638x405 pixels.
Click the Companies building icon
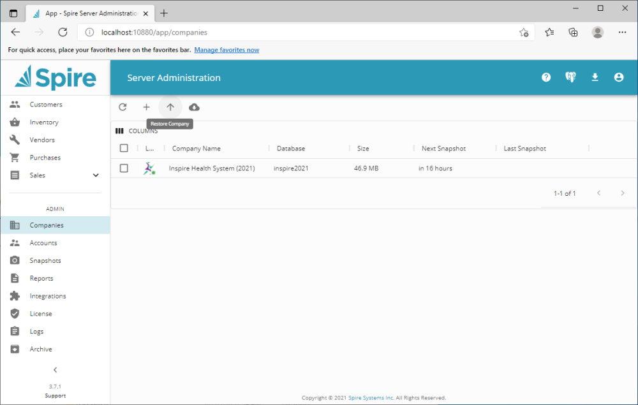15,225
